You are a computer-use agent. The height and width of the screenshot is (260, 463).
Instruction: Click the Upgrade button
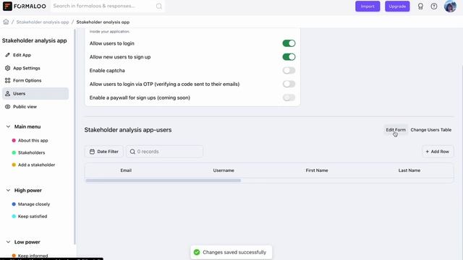[x=397, y=6]
